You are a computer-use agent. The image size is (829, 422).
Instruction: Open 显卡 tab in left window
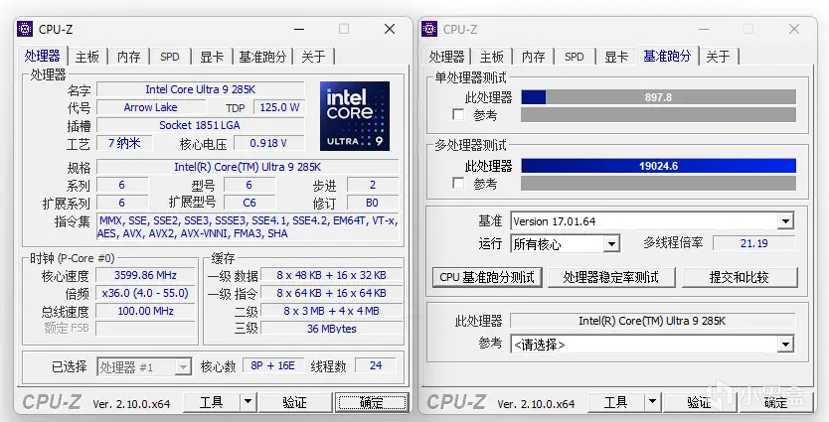tap(212, 57)
